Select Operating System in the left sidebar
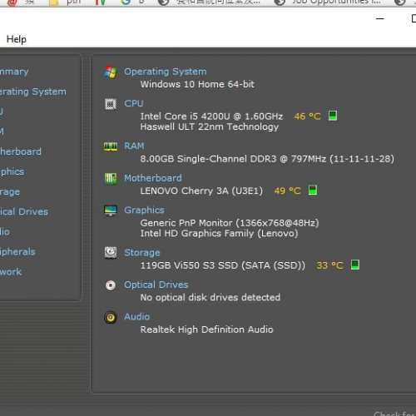The image size is (416, 416). pos(33,92)
